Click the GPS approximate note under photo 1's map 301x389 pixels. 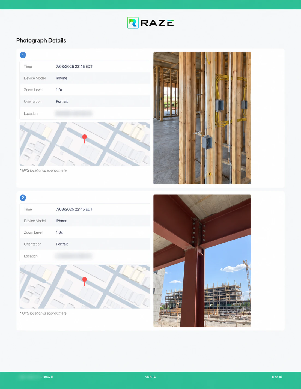click(x=43, y=170)
